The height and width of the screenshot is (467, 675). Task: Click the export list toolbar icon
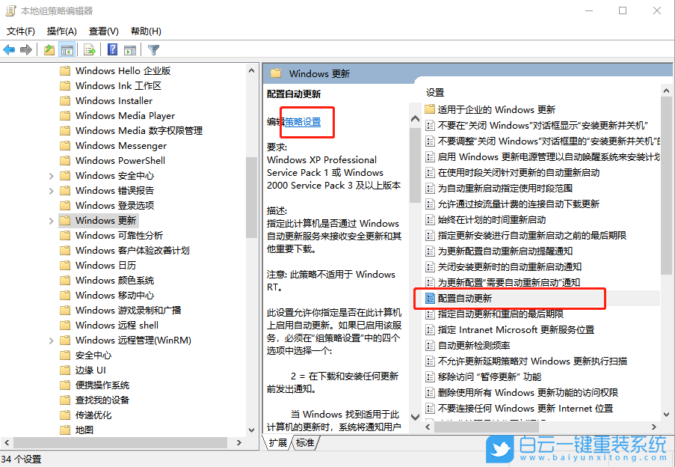point(88,50)
